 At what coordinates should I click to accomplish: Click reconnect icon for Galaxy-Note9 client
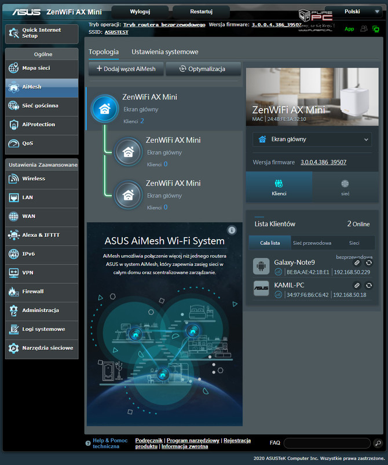click(x=369, y=263)
